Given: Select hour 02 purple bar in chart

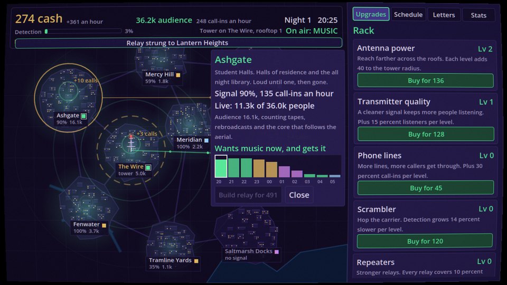Looking at the screenshot, I should (x=297, y=174).
